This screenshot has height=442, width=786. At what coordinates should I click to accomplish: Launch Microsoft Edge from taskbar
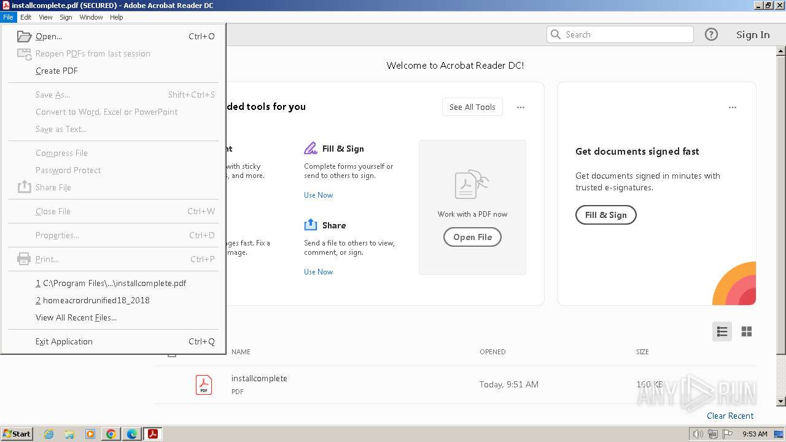click(x=132, y=434)
